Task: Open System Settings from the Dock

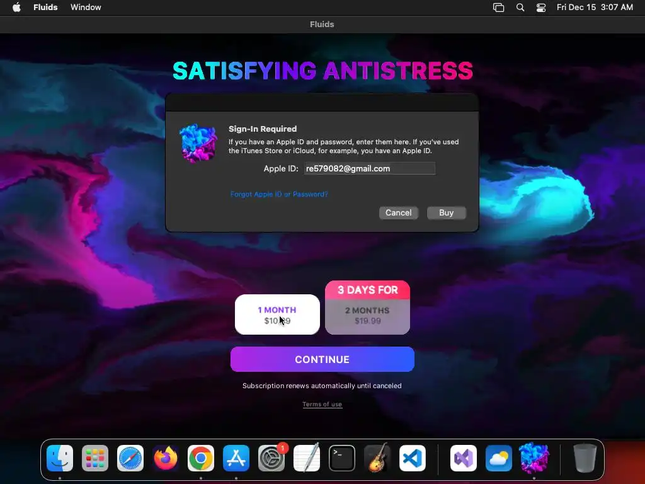Action: [271, 458]
